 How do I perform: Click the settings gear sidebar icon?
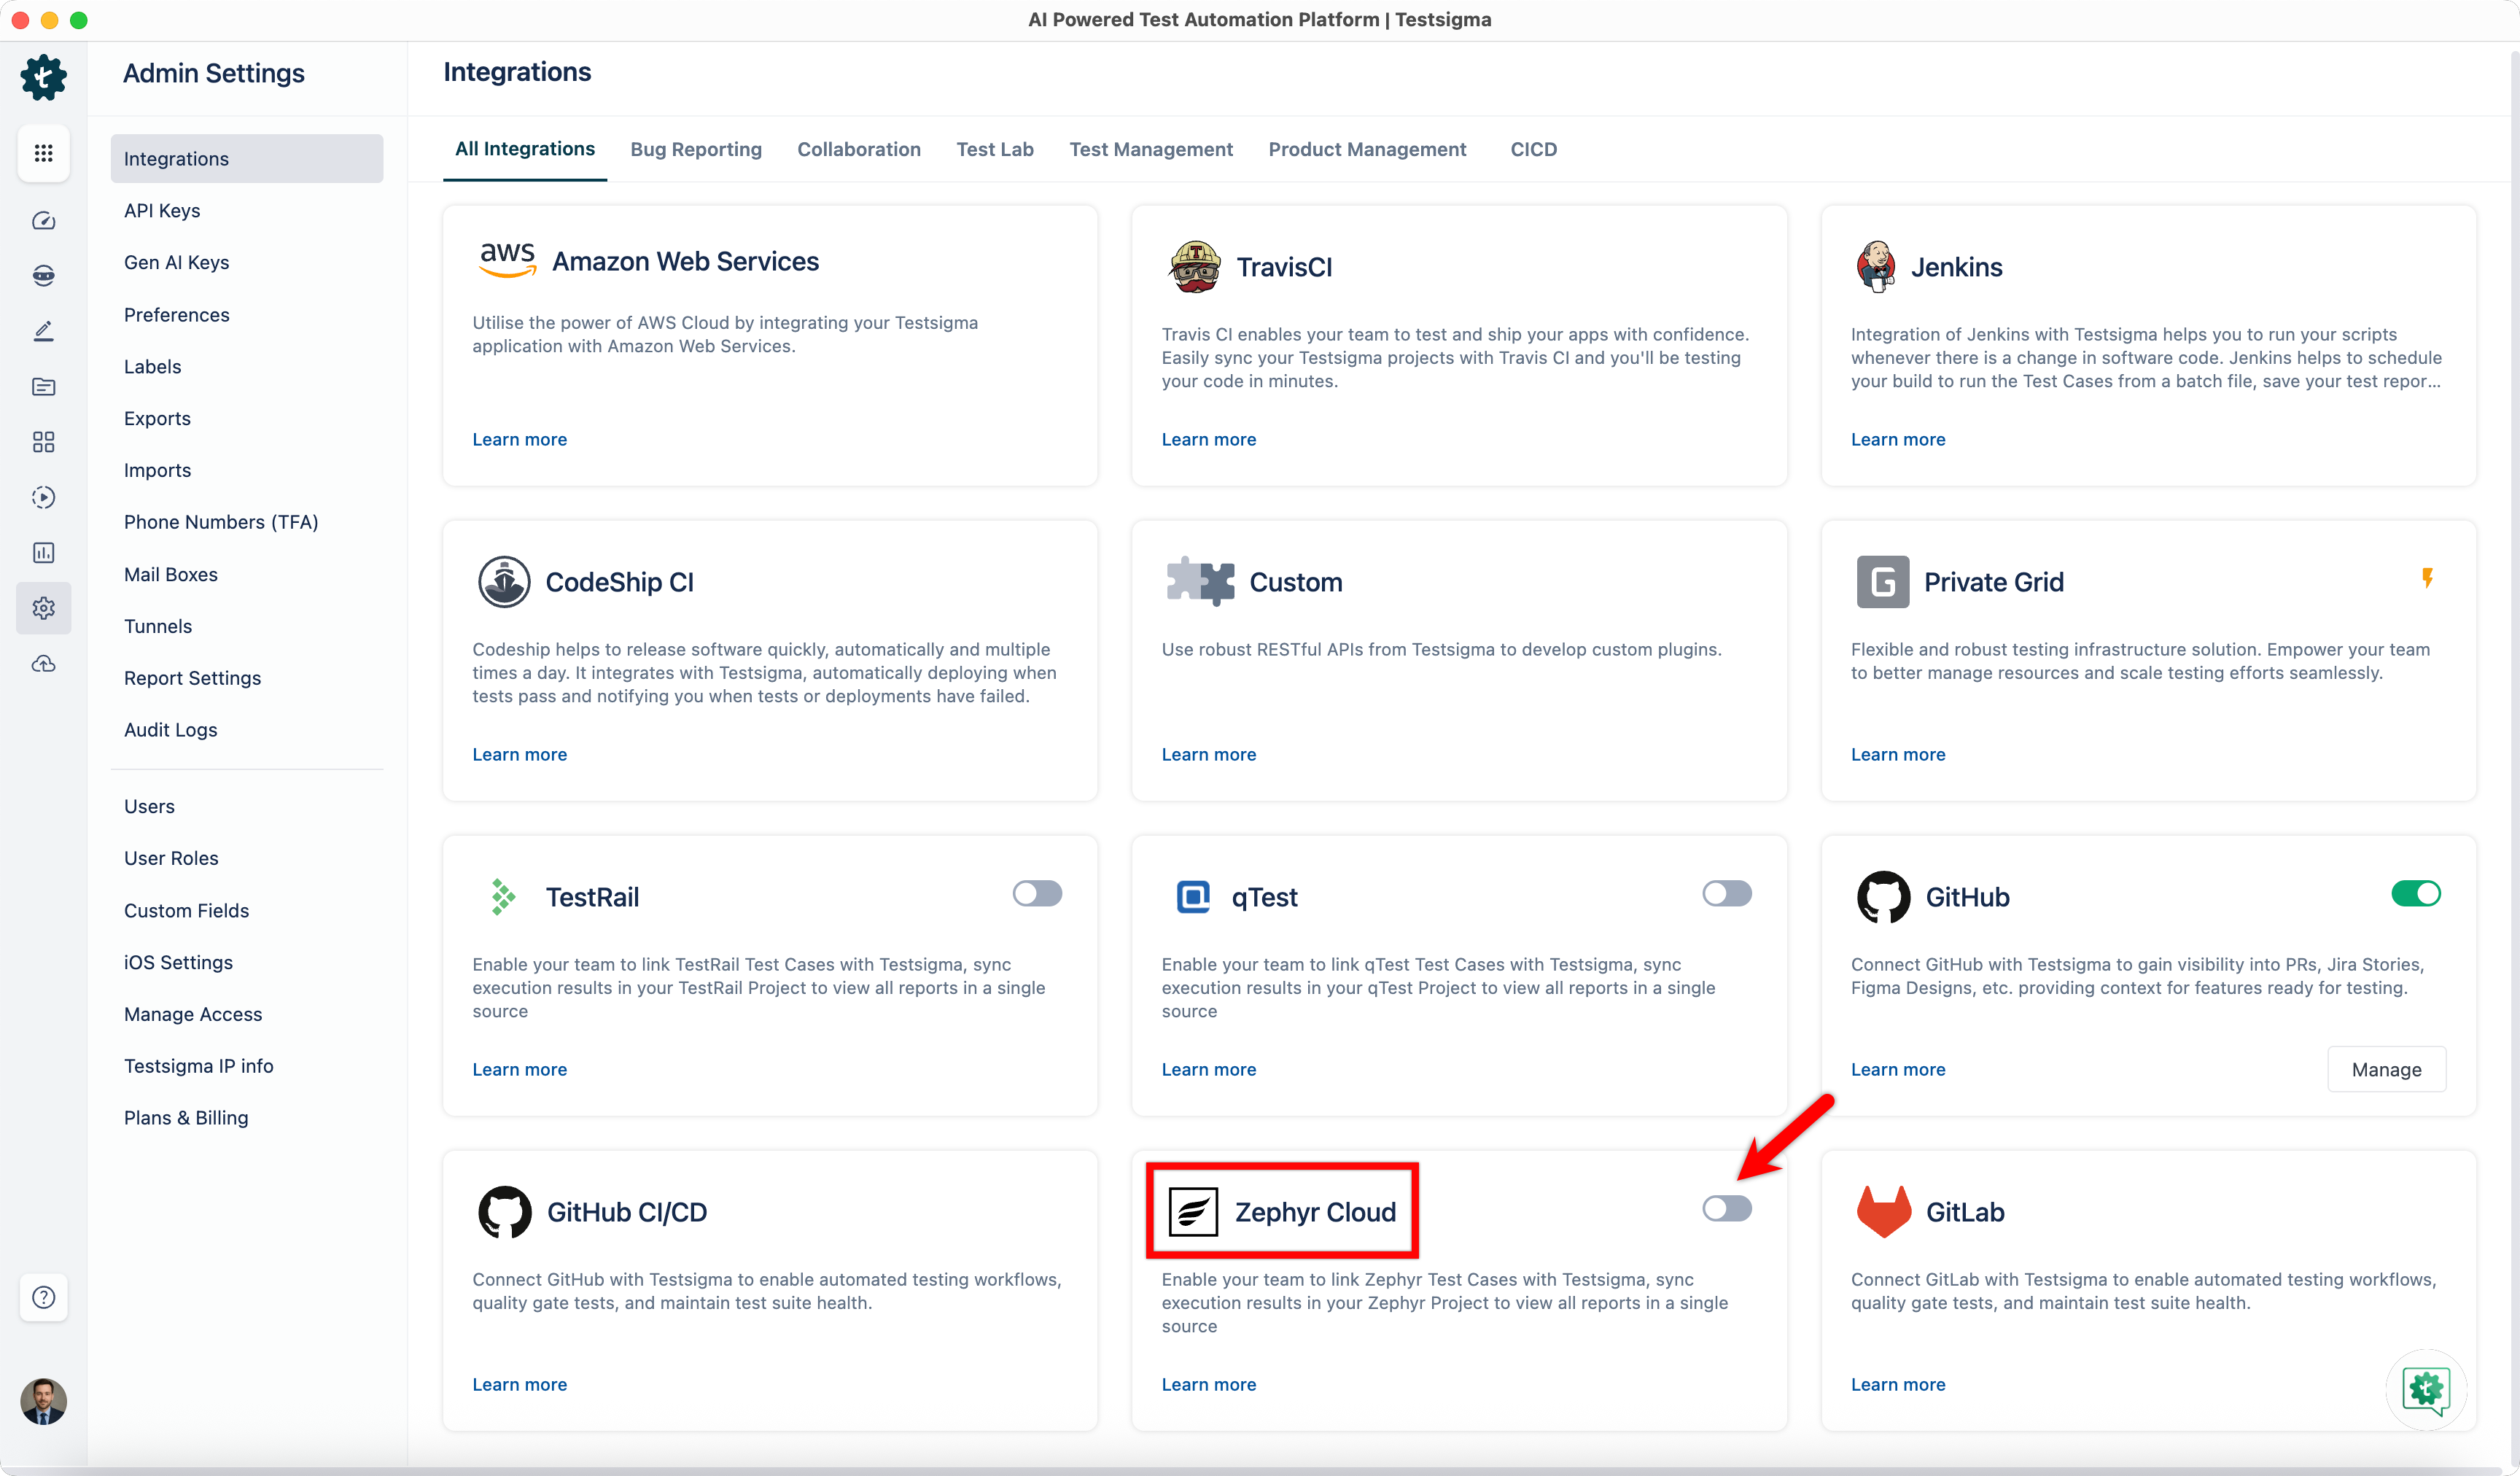43,607
